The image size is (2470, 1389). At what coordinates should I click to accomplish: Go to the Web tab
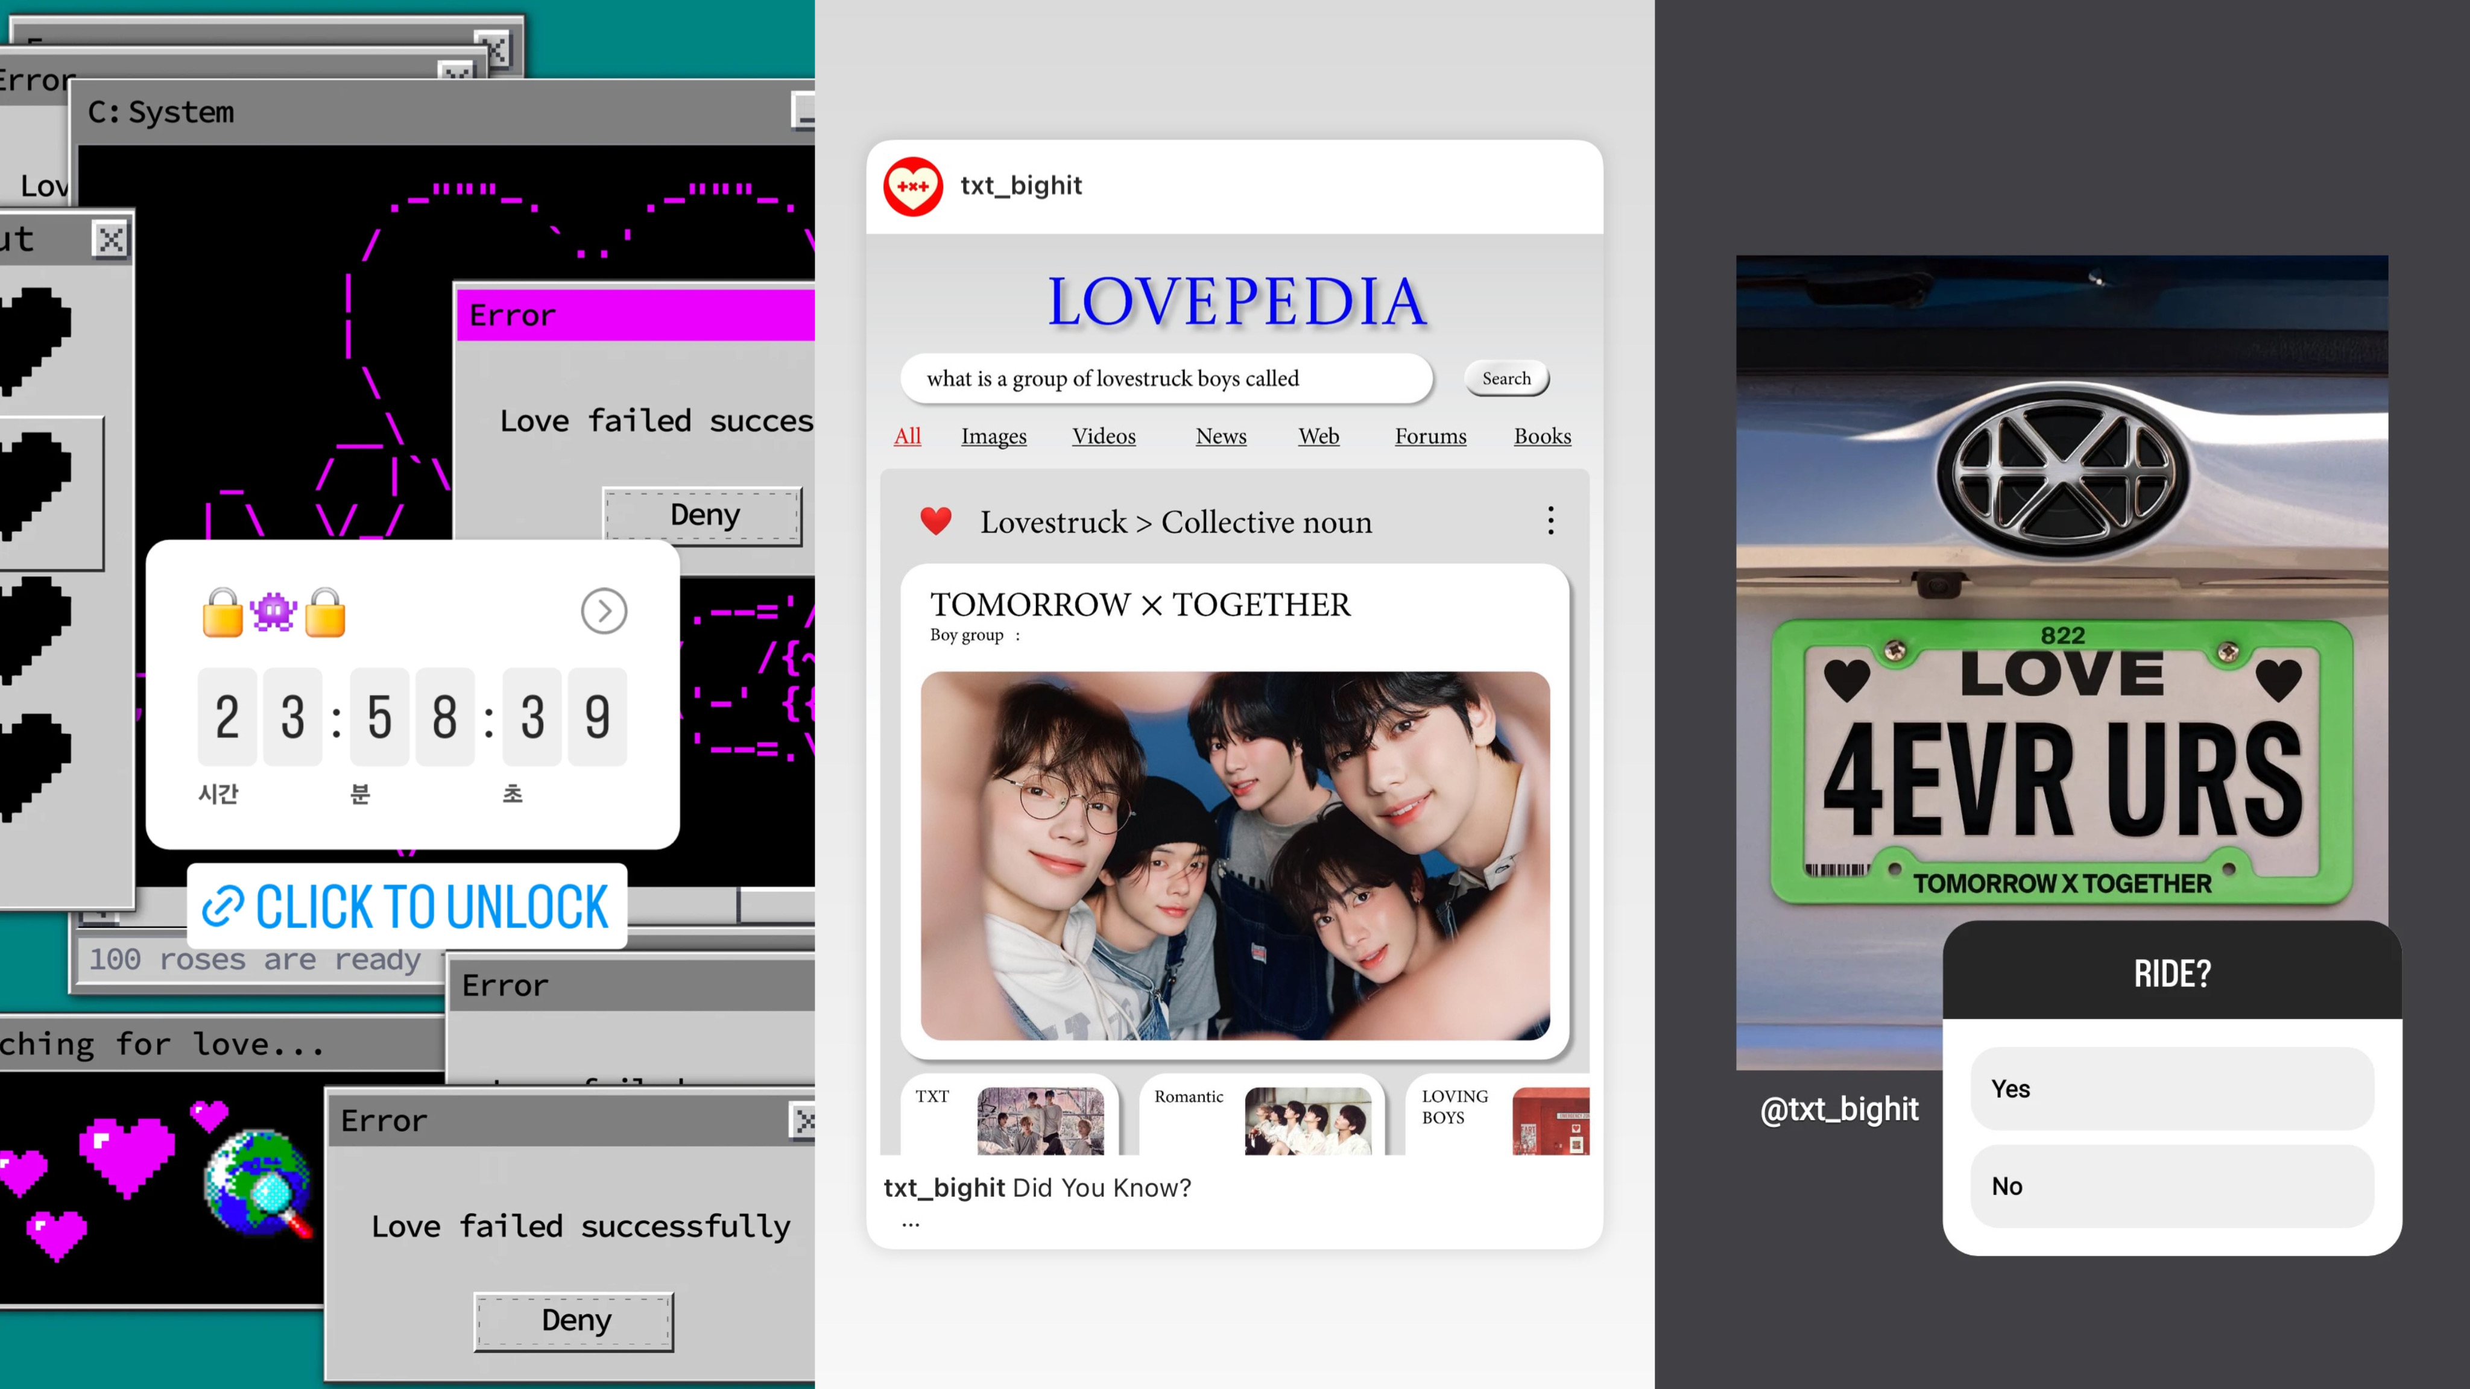point(1318,436)
